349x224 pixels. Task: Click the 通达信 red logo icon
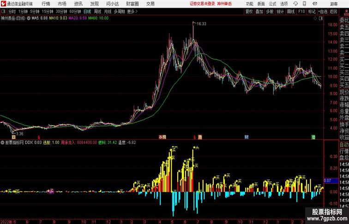[x=3, y=4]
